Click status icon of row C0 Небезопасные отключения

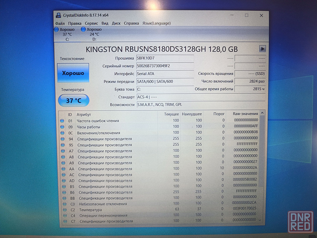[x=65, y=204]
